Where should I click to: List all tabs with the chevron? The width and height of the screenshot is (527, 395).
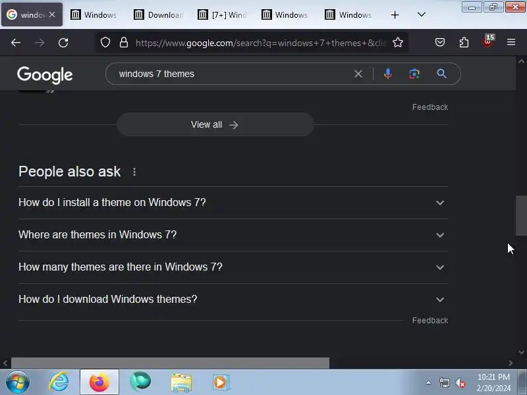click(422, 14)
